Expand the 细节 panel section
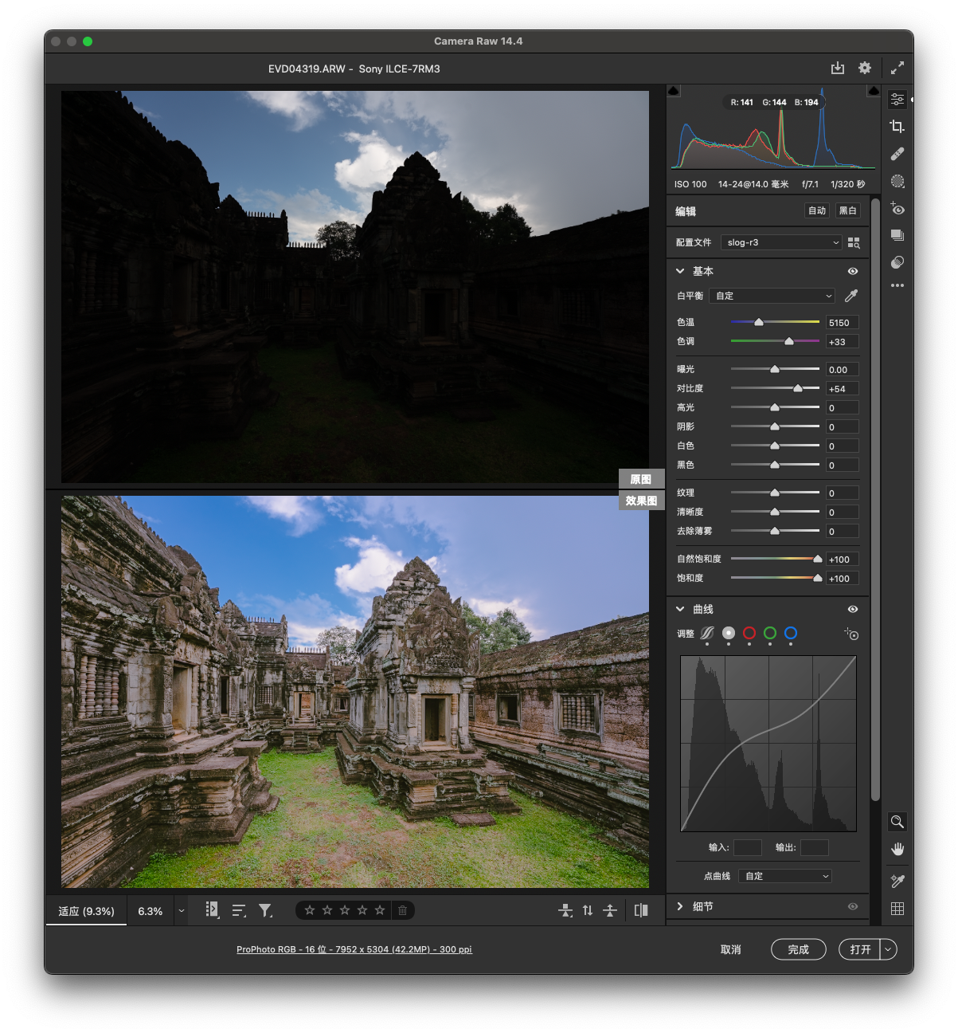Viewport: 958px width, 1033px height. click(680, 906)
